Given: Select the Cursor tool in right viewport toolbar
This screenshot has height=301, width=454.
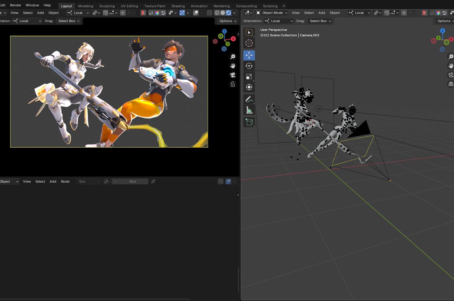Looking at the screenshot, I should 249,43.
